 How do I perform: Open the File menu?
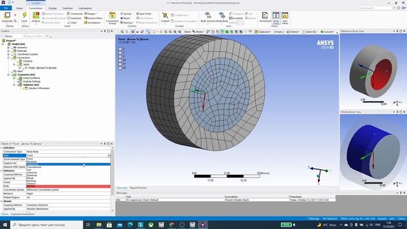(x=6, y=8)
